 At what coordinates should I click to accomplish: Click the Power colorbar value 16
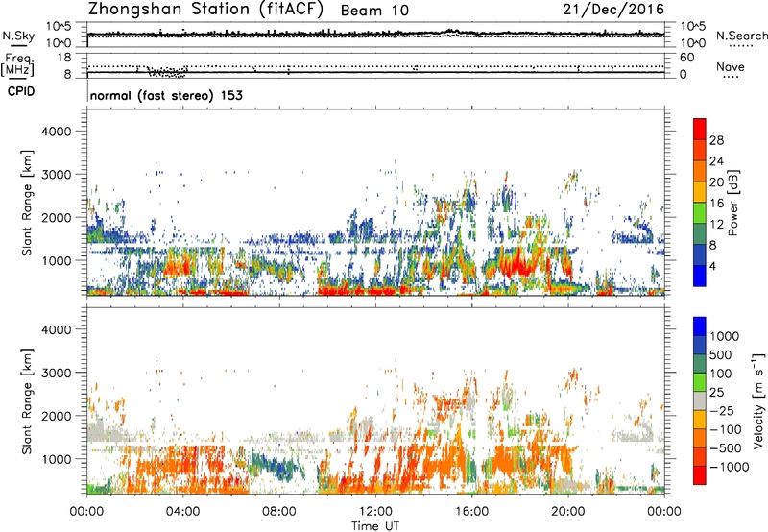pos(716,204)
